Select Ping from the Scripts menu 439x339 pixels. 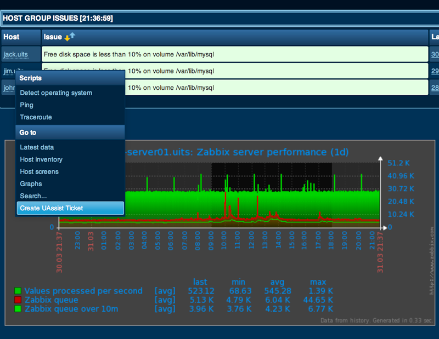pyautogui.click(x=26, y=105)
